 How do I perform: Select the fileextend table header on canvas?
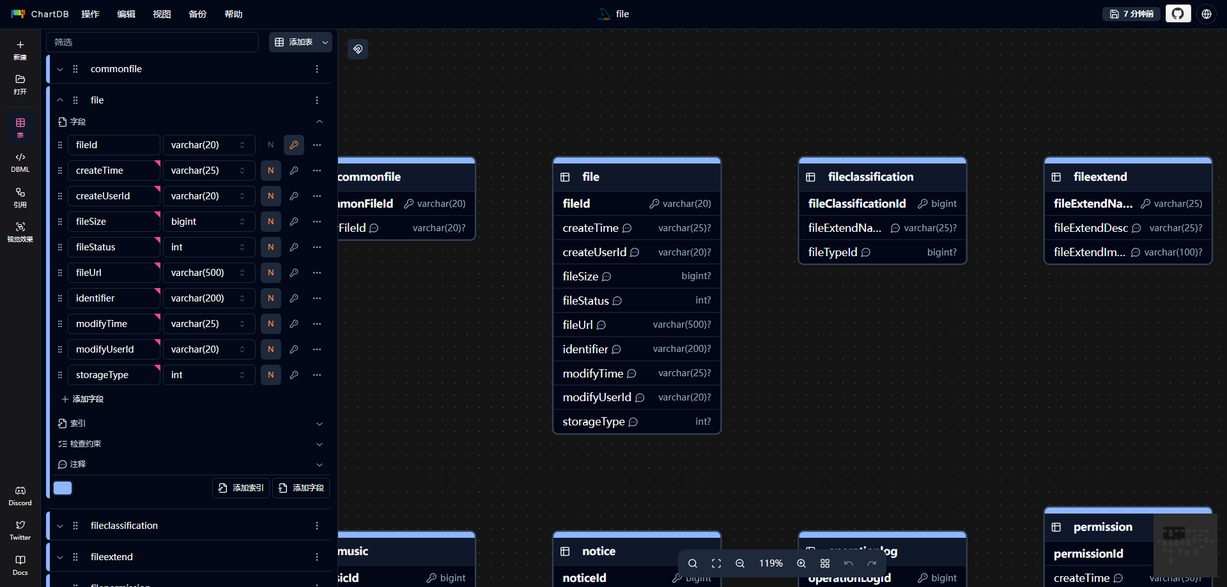click(x=1128, y=177)
